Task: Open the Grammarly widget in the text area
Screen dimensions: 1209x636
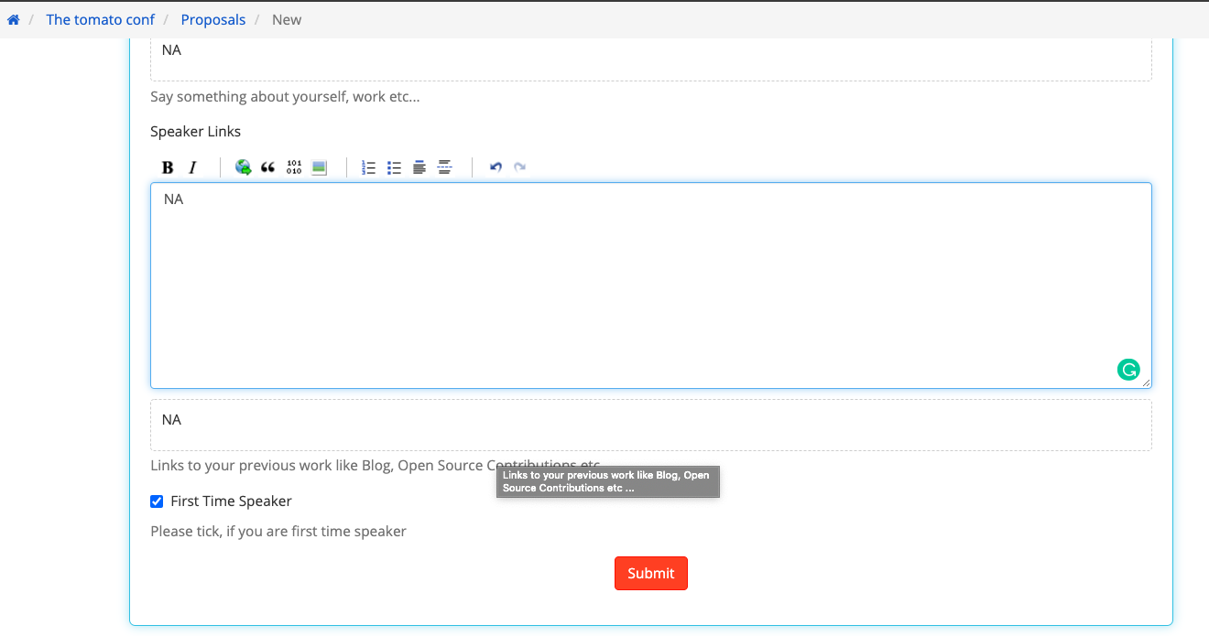Action: 1128,370
